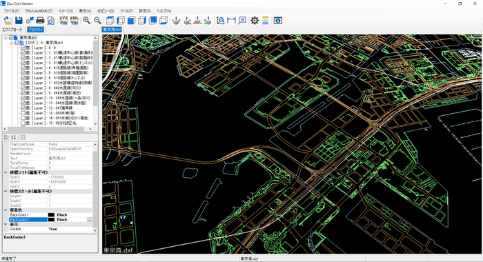Switch to the エクスプローラ tab
The width and height of the screenshot is (483, 262).
pyautogui.click(x=12, y=30)
